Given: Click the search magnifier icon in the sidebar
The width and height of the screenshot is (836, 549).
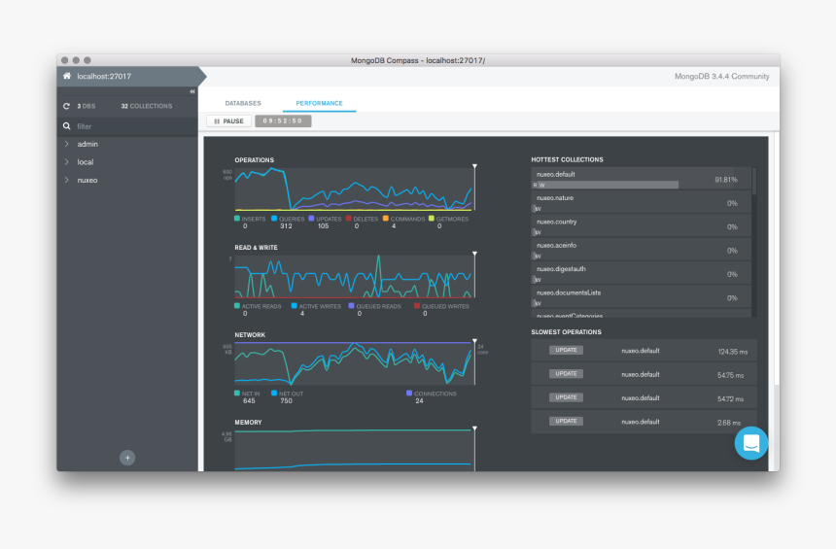Looking at the screenshot, I should click(67, 126).
